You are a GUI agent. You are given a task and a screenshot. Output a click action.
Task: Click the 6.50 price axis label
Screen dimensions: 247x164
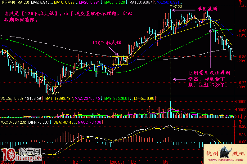click(242, 31)
